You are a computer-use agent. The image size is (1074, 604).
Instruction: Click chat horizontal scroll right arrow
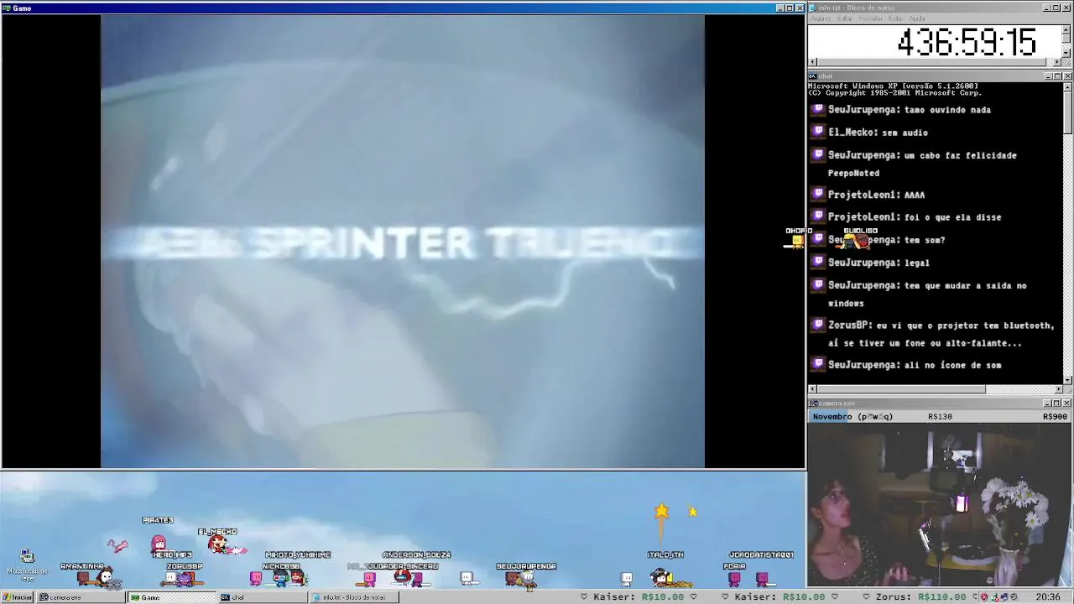(x=1058, y=389)
